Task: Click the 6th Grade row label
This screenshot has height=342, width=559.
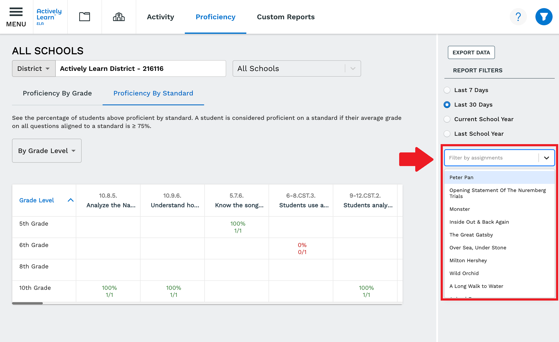Action: click(x=34, y=245)
